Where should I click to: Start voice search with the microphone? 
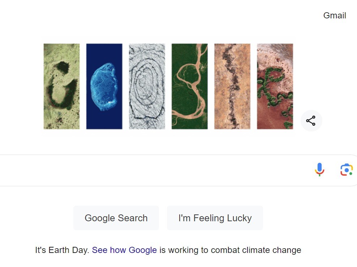[x=319, y=169]
